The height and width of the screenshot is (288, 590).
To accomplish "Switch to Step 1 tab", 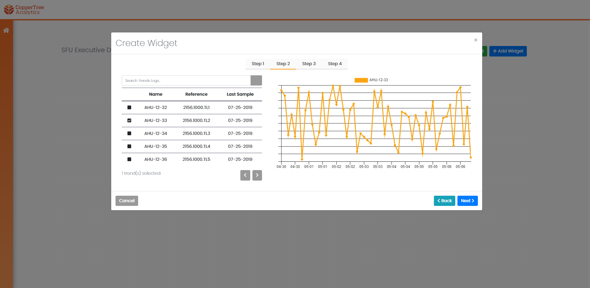I will [258, 64].
